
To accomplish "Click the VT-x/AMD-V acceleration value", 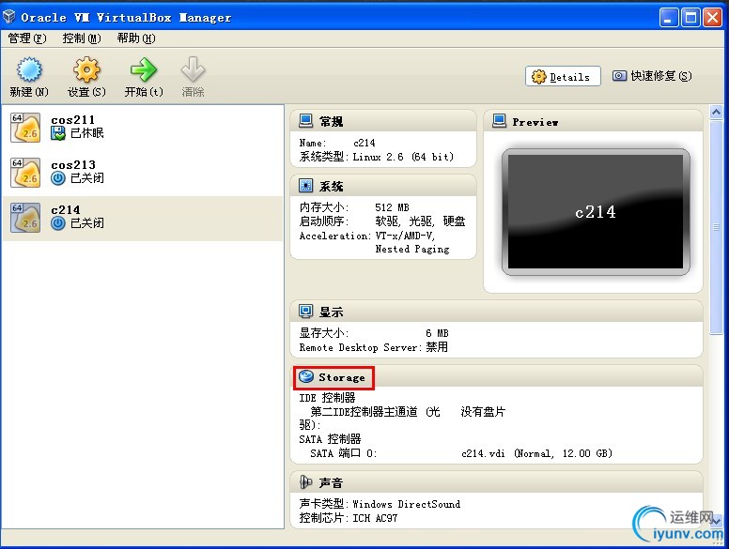I will (x=405, y=236).
